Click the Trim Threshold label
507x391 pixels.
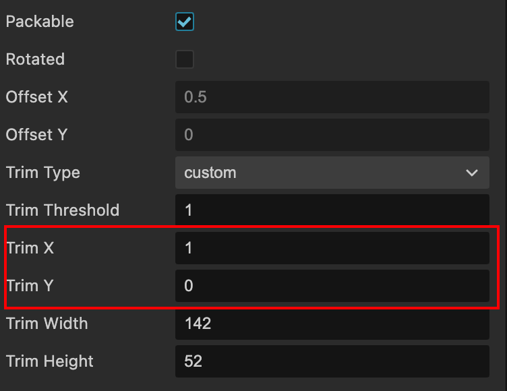[63, 210]
